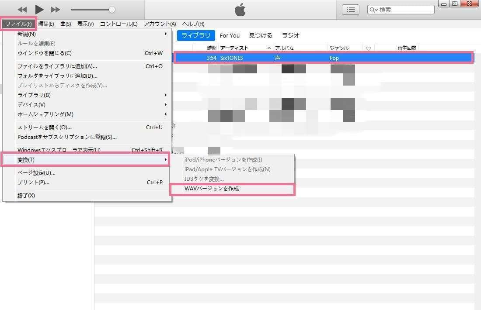Click the 検索 search field
The width and height of the screenshot is (481, 310).
401,10
